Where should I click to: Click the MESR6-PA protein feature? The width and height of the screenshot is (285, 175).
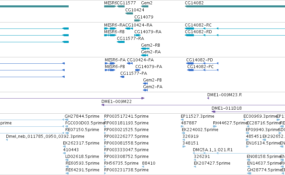coord(110,63)
